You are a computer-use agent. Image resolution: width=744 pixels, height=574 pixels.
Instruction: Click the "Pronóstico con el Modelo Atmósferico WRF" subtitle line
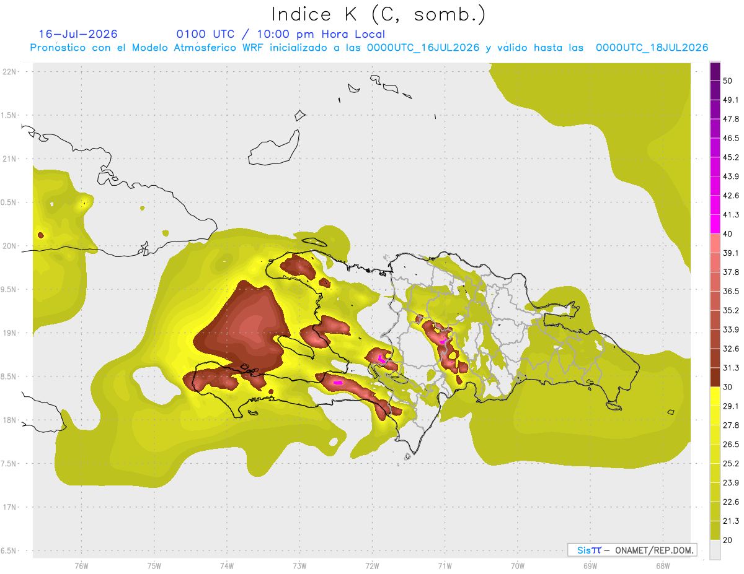369,48
